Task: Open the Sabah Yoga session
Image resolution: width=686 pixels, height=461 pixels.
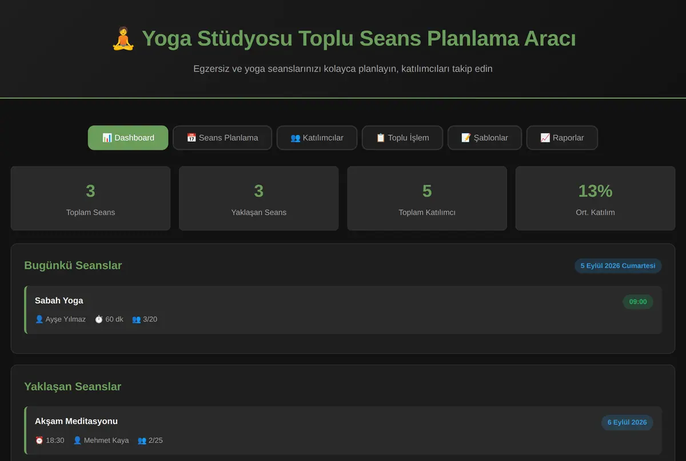Action: tap(343, 310)
